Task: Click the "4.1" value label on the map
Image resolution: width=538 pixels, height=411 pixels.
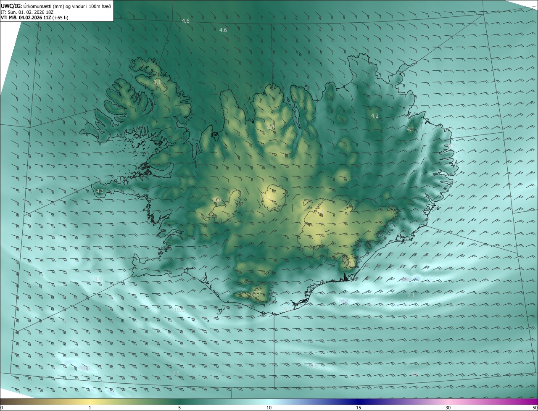Action: coord(411,129)
